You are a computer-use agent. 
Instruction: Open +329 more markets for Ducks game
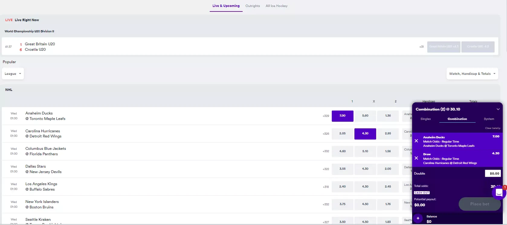point(326,116)
